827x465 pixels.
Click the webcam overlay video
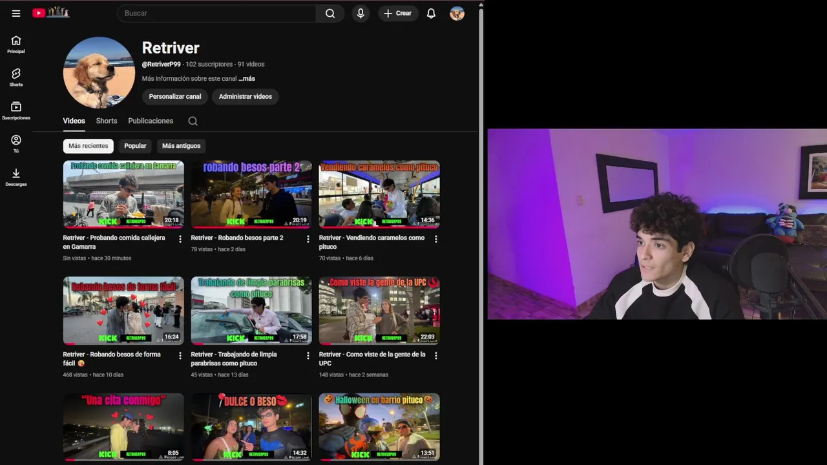657,224
